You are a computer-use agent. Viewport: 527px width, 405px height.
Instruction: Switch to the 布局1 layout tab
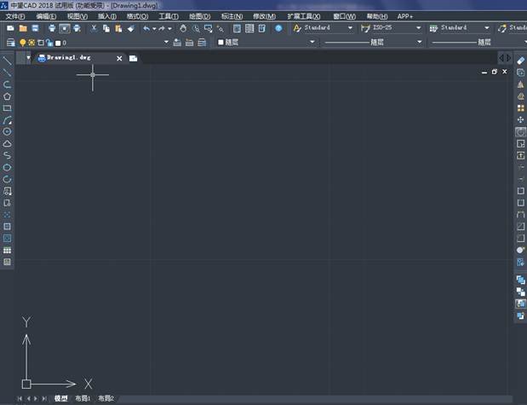(83, 398)
